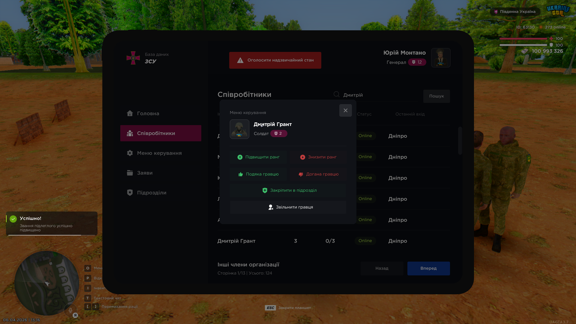Click the Пошук search button
The height and width of the screenshot is (324, 576).
tap(436, 96)
